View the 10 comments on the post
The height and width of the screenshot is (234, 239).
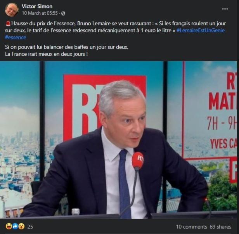pyautogui.click(x=191, y=227)
